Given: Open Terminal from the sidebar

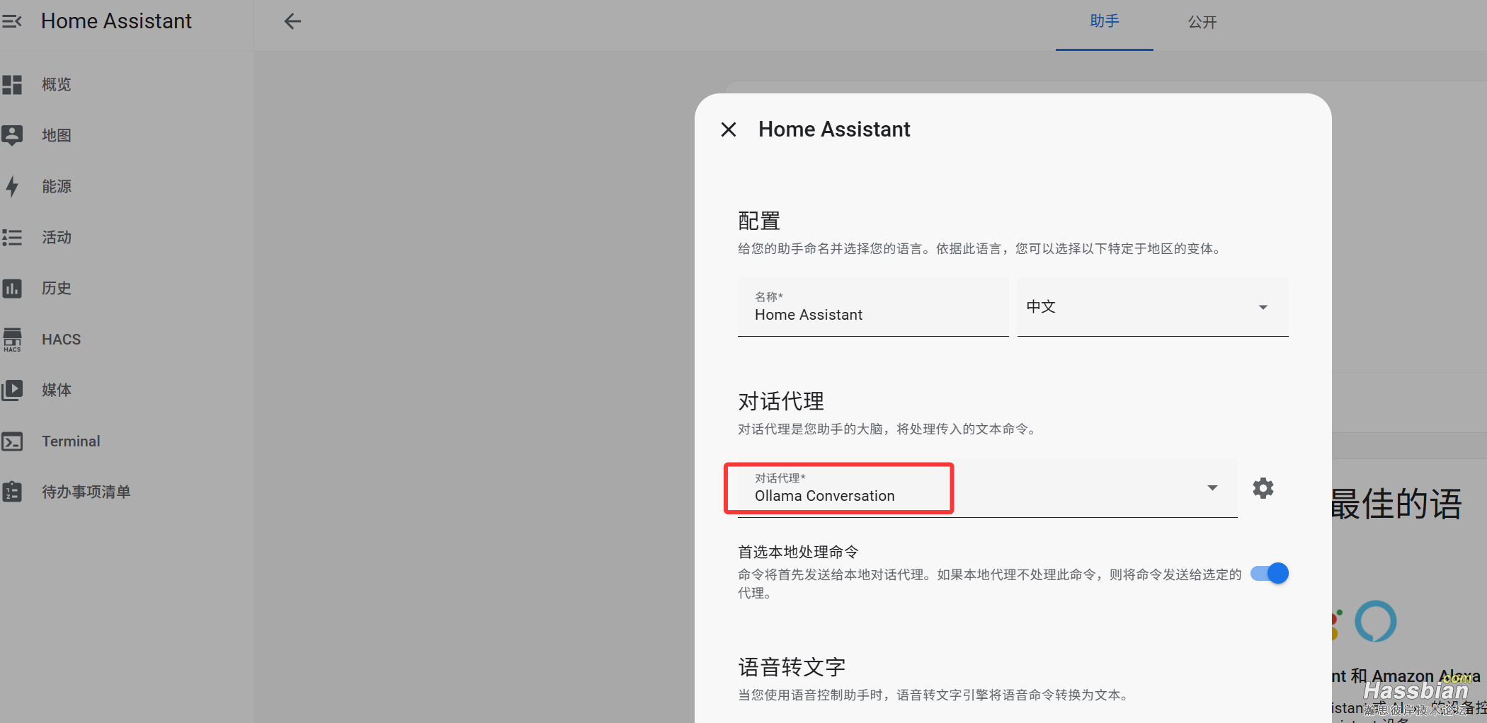Looking at the screenshot, I should click(71, 441).
